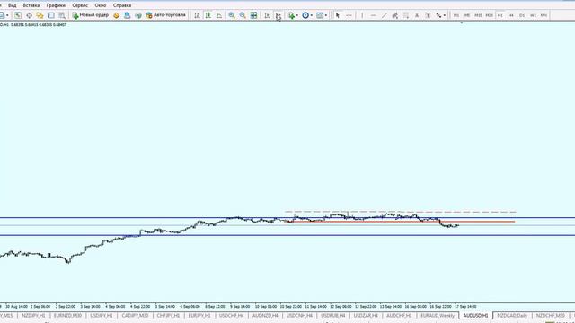
Task: Switch to the NZDCAD,Daily chart tab
Action: coord(512,315)
